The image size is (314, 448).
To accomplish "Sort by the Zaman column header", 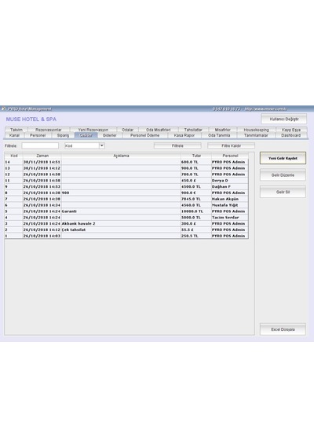I will pyautogui.click(x=42, y=156).
